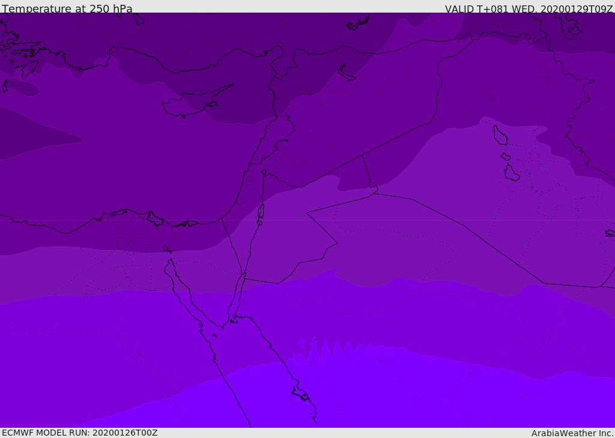Image resolution: width=615 pixels, height=438 pixels.
Task: Click the 'ECMWF MODEL RUN: 20200126T00Z' footer text
Action: (x=80, y=433)
